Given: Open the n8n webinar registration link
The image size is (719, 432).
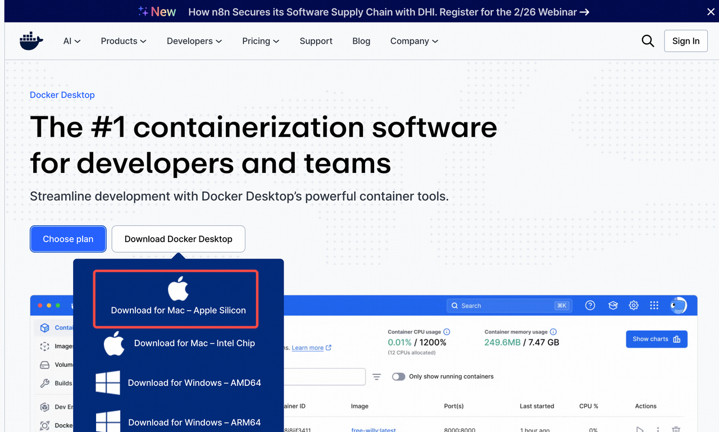Looking at the screenshot, I should pos(389,11).
